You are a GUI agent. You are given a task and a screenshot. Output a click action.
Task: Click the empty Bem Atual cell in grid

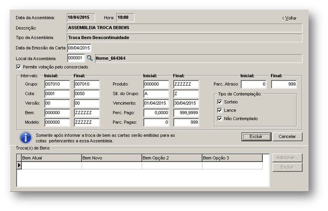pos(51,165)
